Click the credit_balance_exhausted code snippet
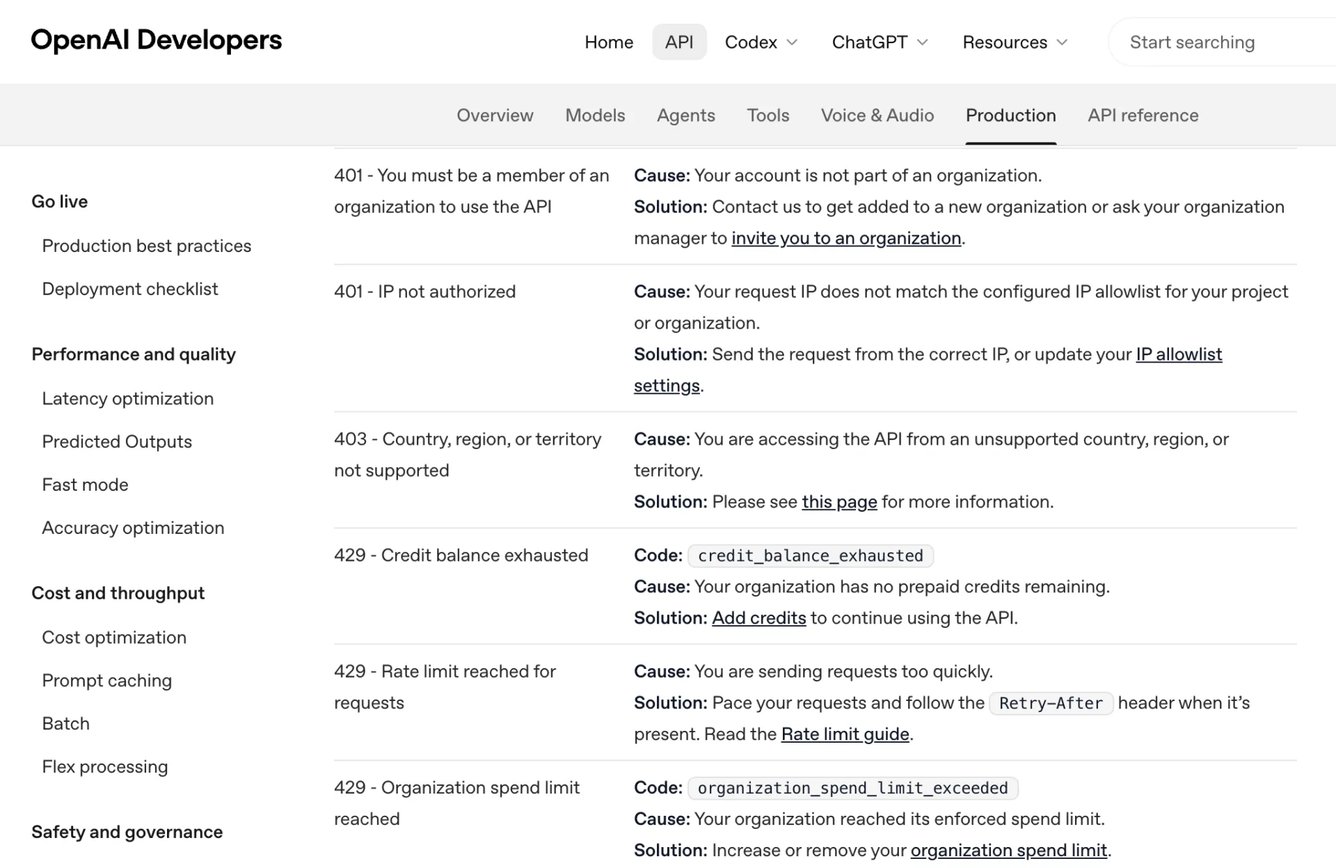This screenshot has width=1336, height=868. click(811, 555)
